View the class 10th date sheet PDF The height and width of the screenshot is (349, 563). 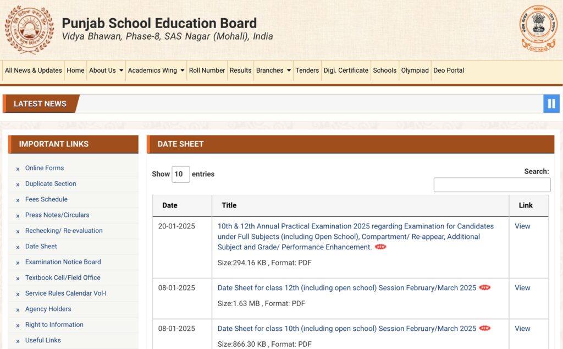click(522, 328)
